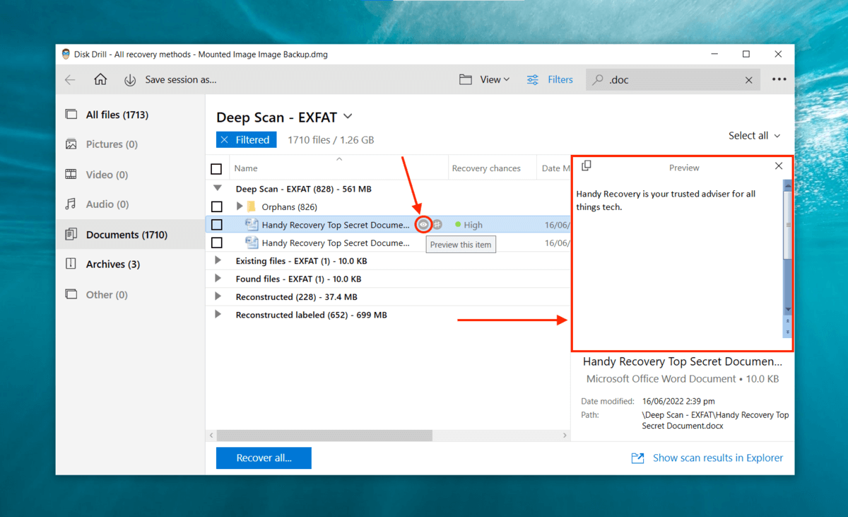The height and width of the screenshot is (517, 848).
Task: Open the Deep Scan - EXFAT dropdown
Action: (x=347, y=117)
